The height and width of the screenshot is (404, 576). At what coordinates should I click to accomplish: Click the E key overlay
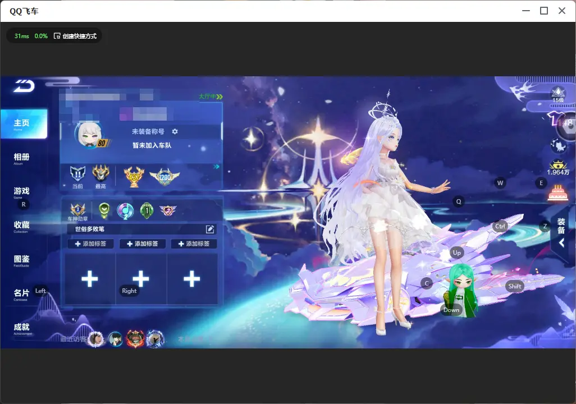[541, 183]
